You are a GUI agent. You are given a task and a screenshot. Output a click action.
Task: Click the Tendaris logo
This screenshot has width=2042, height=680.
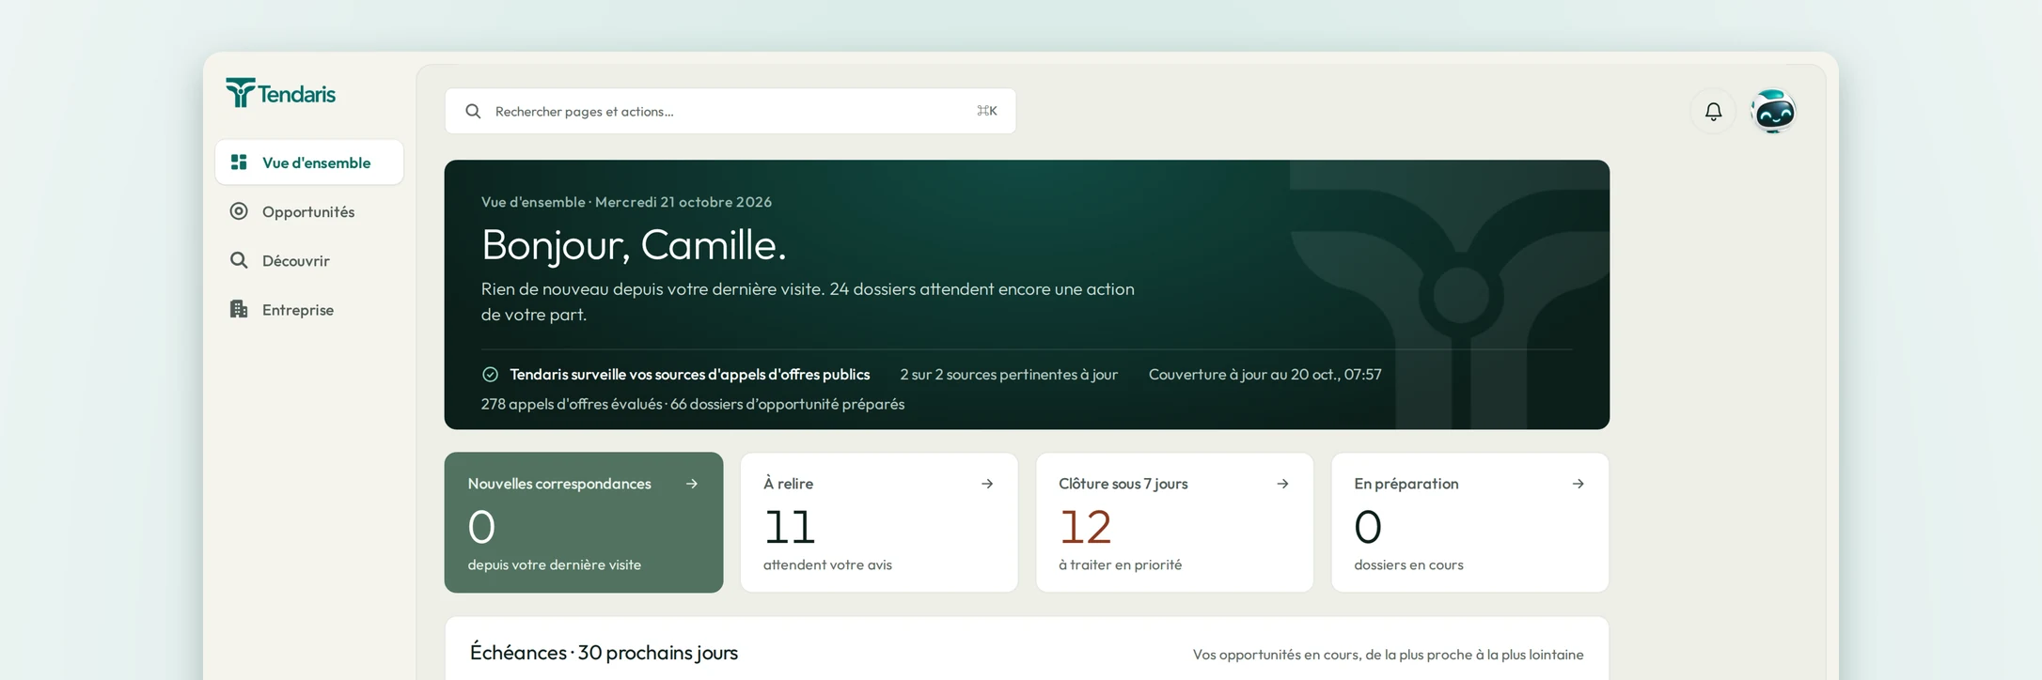280,93
